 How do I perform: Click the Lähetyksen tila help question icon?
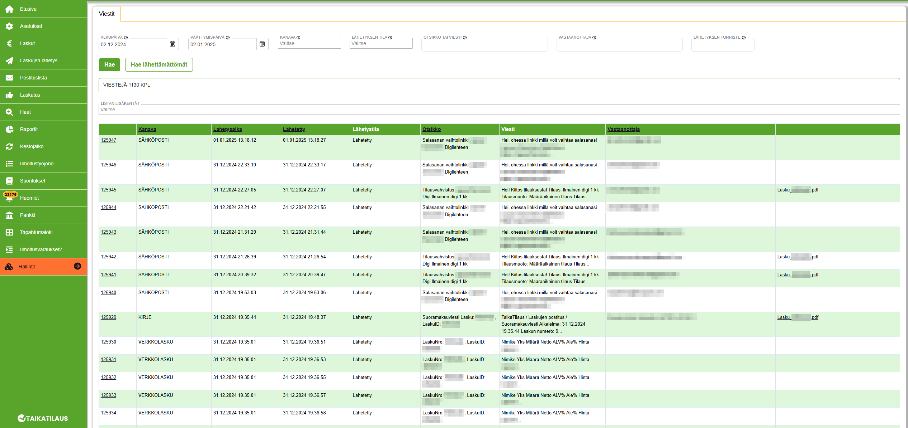pos(390,38)
